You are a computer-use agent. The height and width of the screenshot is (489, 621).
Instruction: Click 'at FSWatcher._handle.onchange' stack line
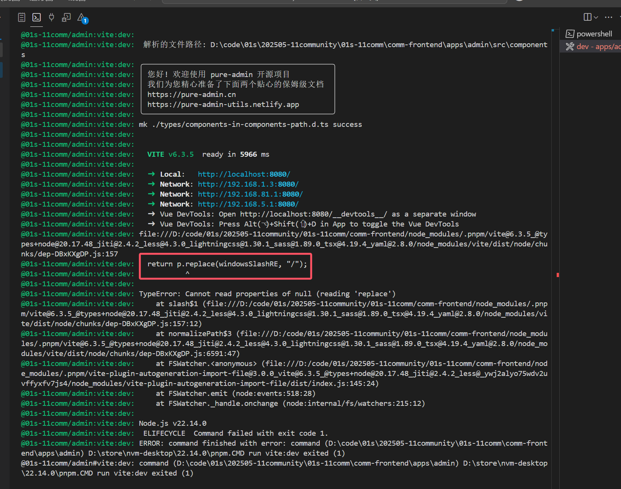(x=290, y=404)
